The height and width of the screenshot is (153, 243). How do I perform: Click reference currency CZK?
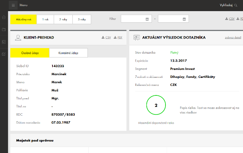pos(173,85)
